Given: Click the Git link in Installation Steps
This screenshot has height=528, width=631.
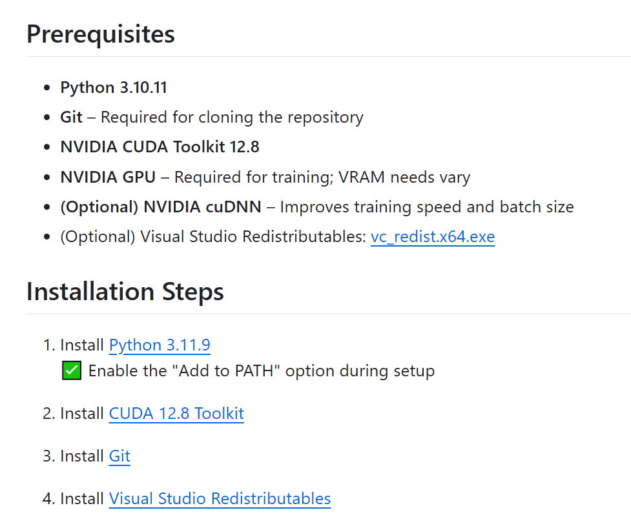Looking at the screenshot, I should 119,456.
